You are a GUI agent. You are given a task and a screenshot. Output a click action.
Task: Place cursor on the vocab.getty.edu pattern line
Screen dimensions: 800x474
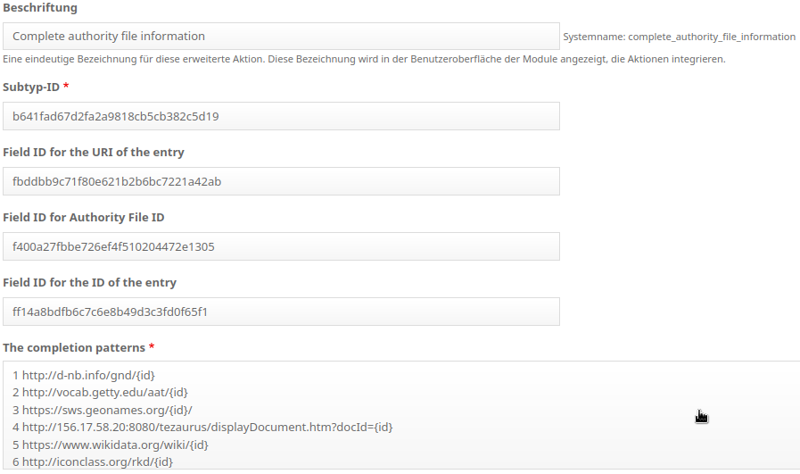tap(100, 392)
